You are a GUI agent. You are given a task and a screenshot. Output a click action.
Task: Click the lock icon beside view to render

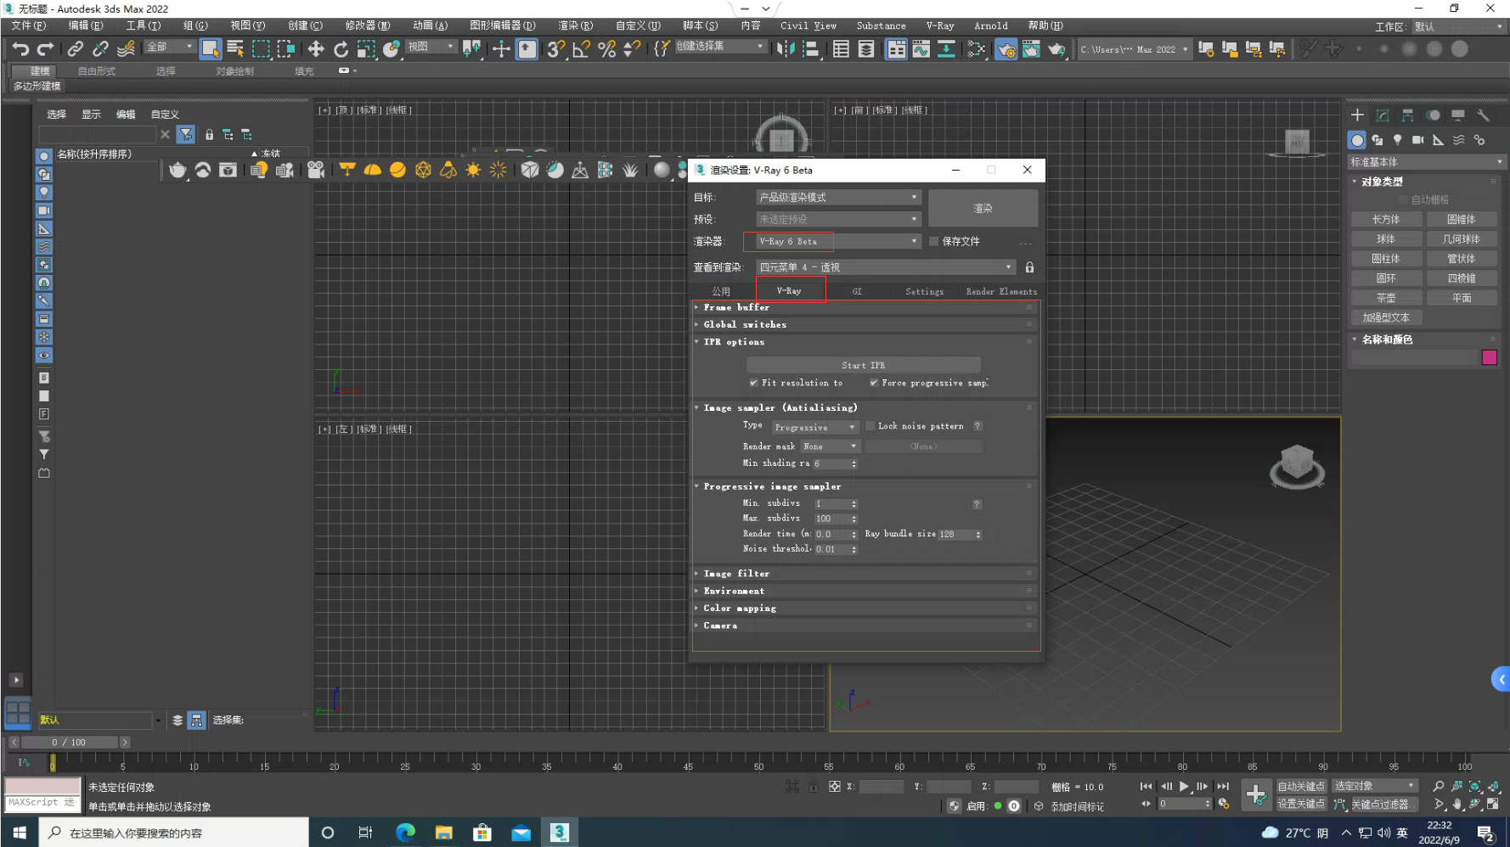[1029, 267]
